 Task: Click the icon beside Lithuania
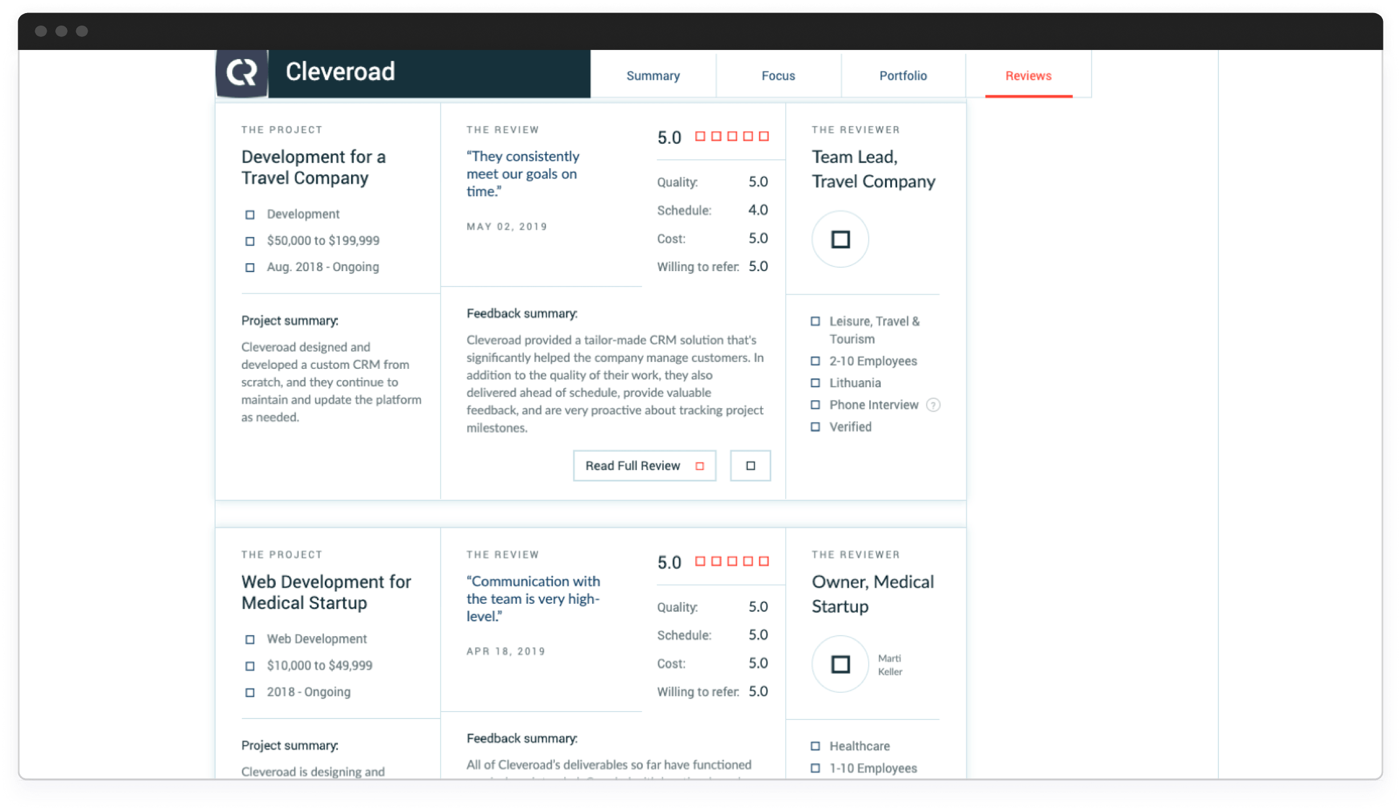[815, 383]
